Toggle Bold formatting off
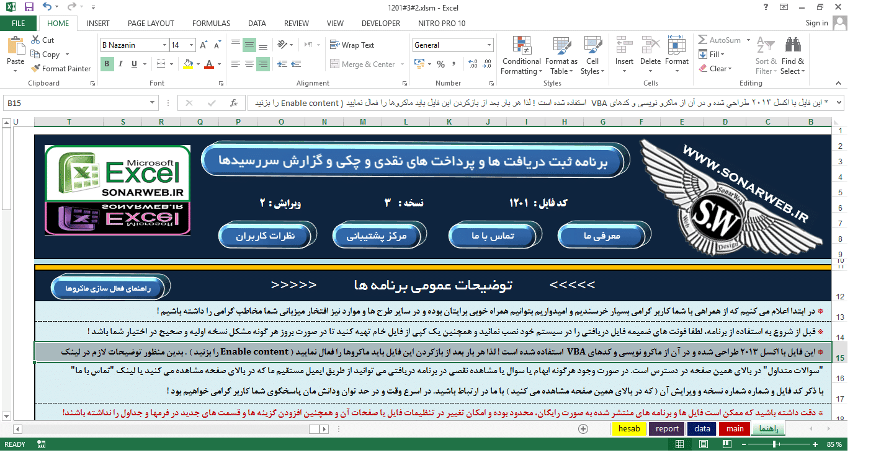 click(x=107, y=64)
